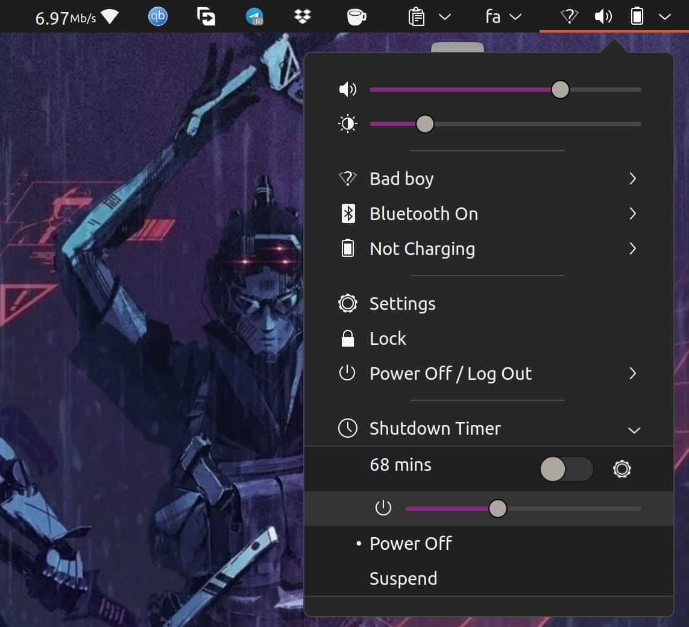
Task: Open the clipboard indicator dropdown arrow
Action: point(445,17)
